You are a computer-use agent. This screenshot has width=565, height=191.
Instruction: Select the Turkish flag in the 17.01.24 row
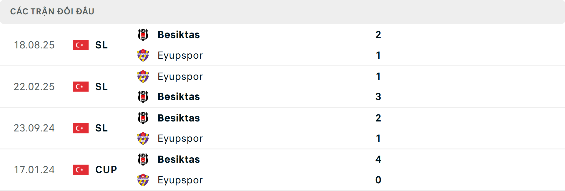[x=81, y=170]
